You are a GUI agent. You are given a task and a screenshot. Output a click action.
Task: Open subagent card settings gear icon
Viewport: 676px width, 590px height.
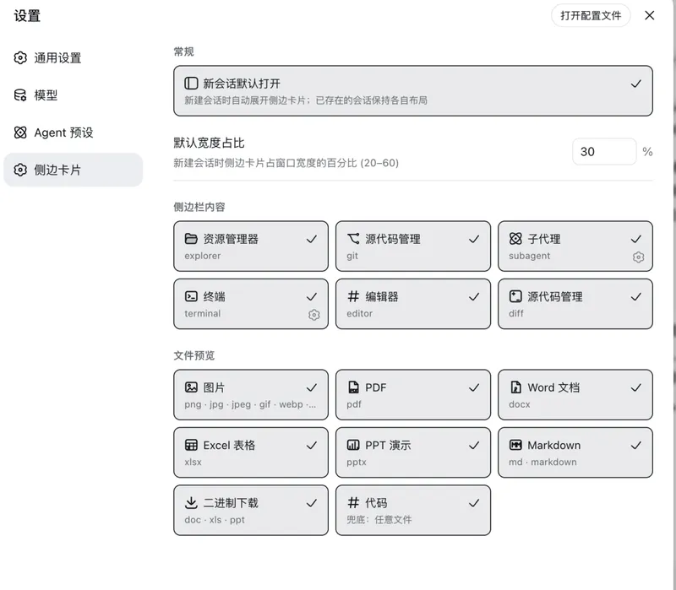tap(638, 257)
